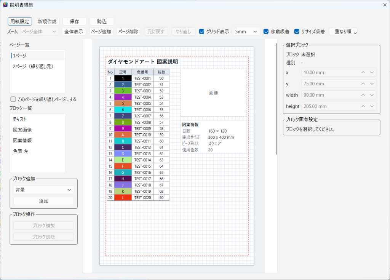Image resolution: width=390 pixels, height=280 pixels.
Task: Click the up arrow of the x field
Action: [363, 72]
